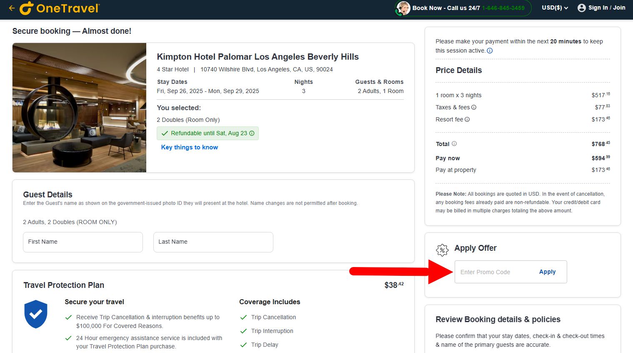
Task: Click the Apply Offer percent badge icon
Action: pyautogui.click(x=442, y=250)
